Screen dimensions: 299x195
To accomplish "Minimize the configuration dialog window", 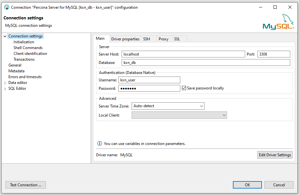I will (261, 7).
